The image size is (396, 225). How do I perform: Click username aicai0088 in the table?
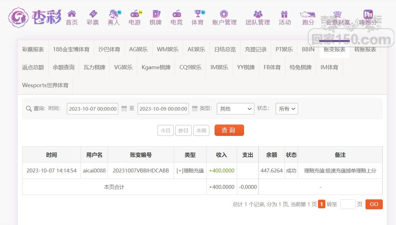coord(94,171)
